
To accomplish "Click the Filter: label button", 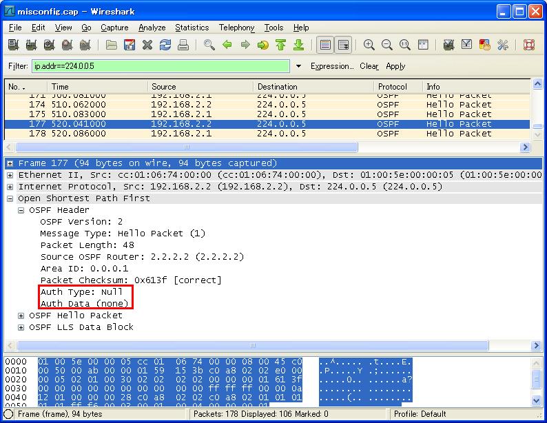I will click(18, 66).
